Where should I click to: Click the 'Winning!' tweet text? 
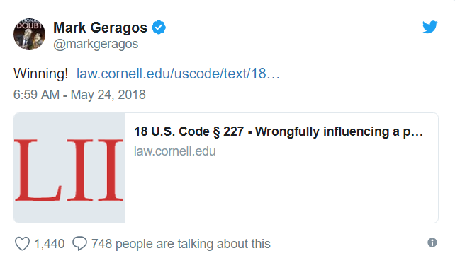[x=40, y=74]
